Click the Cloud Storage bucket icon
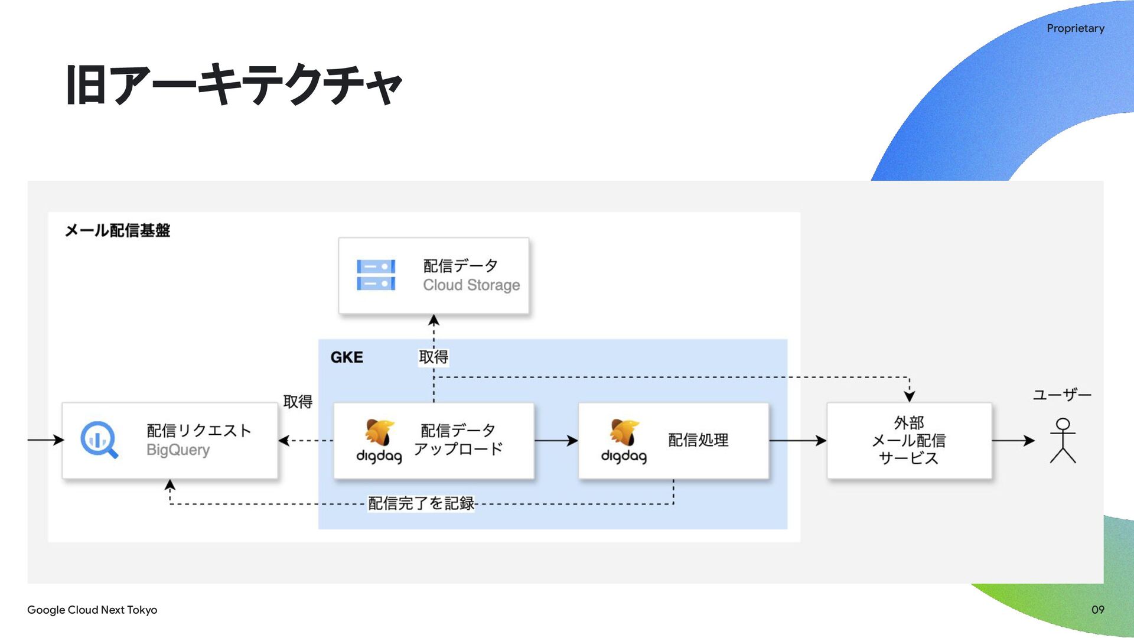The width and height of the screenshot is (1134, 638). (x=376, y=275)
